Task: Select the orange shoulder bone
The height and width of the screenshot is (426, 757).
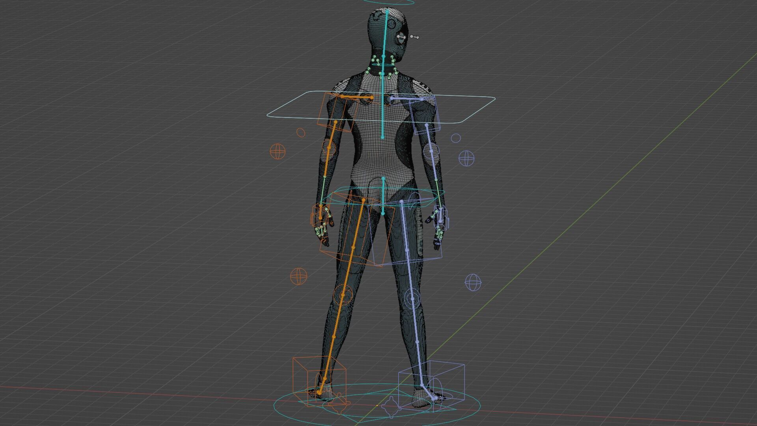Action: pyautogui.click(x=357, y=97)
